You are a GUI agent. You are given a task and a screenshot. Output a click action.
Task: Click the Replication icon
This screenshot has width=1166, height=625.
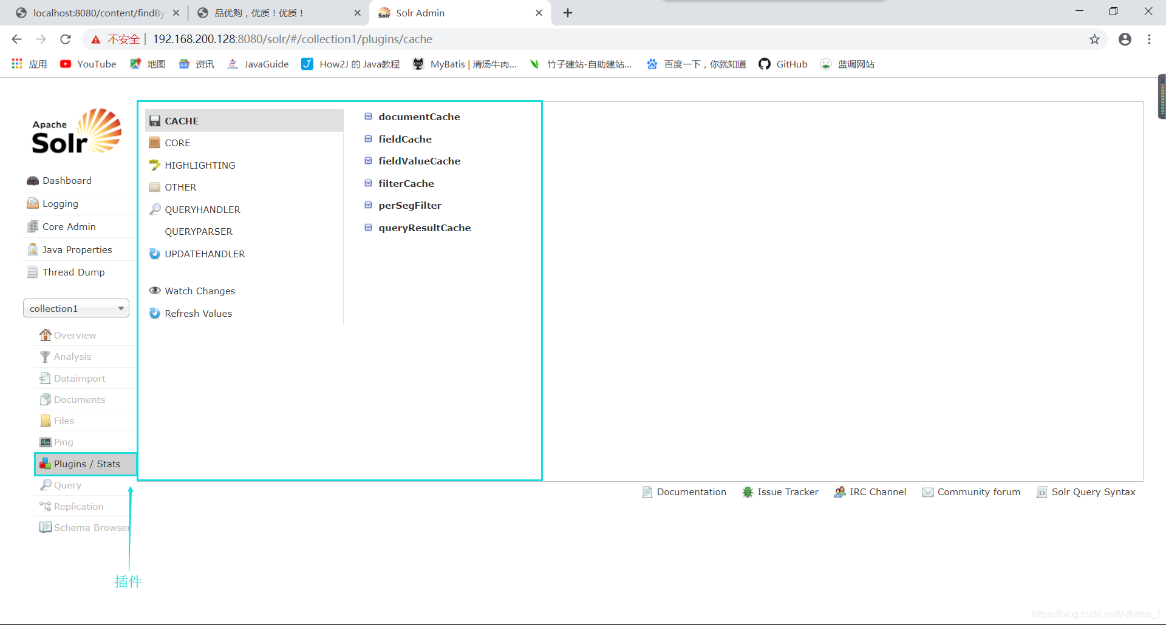pos(46,506)
